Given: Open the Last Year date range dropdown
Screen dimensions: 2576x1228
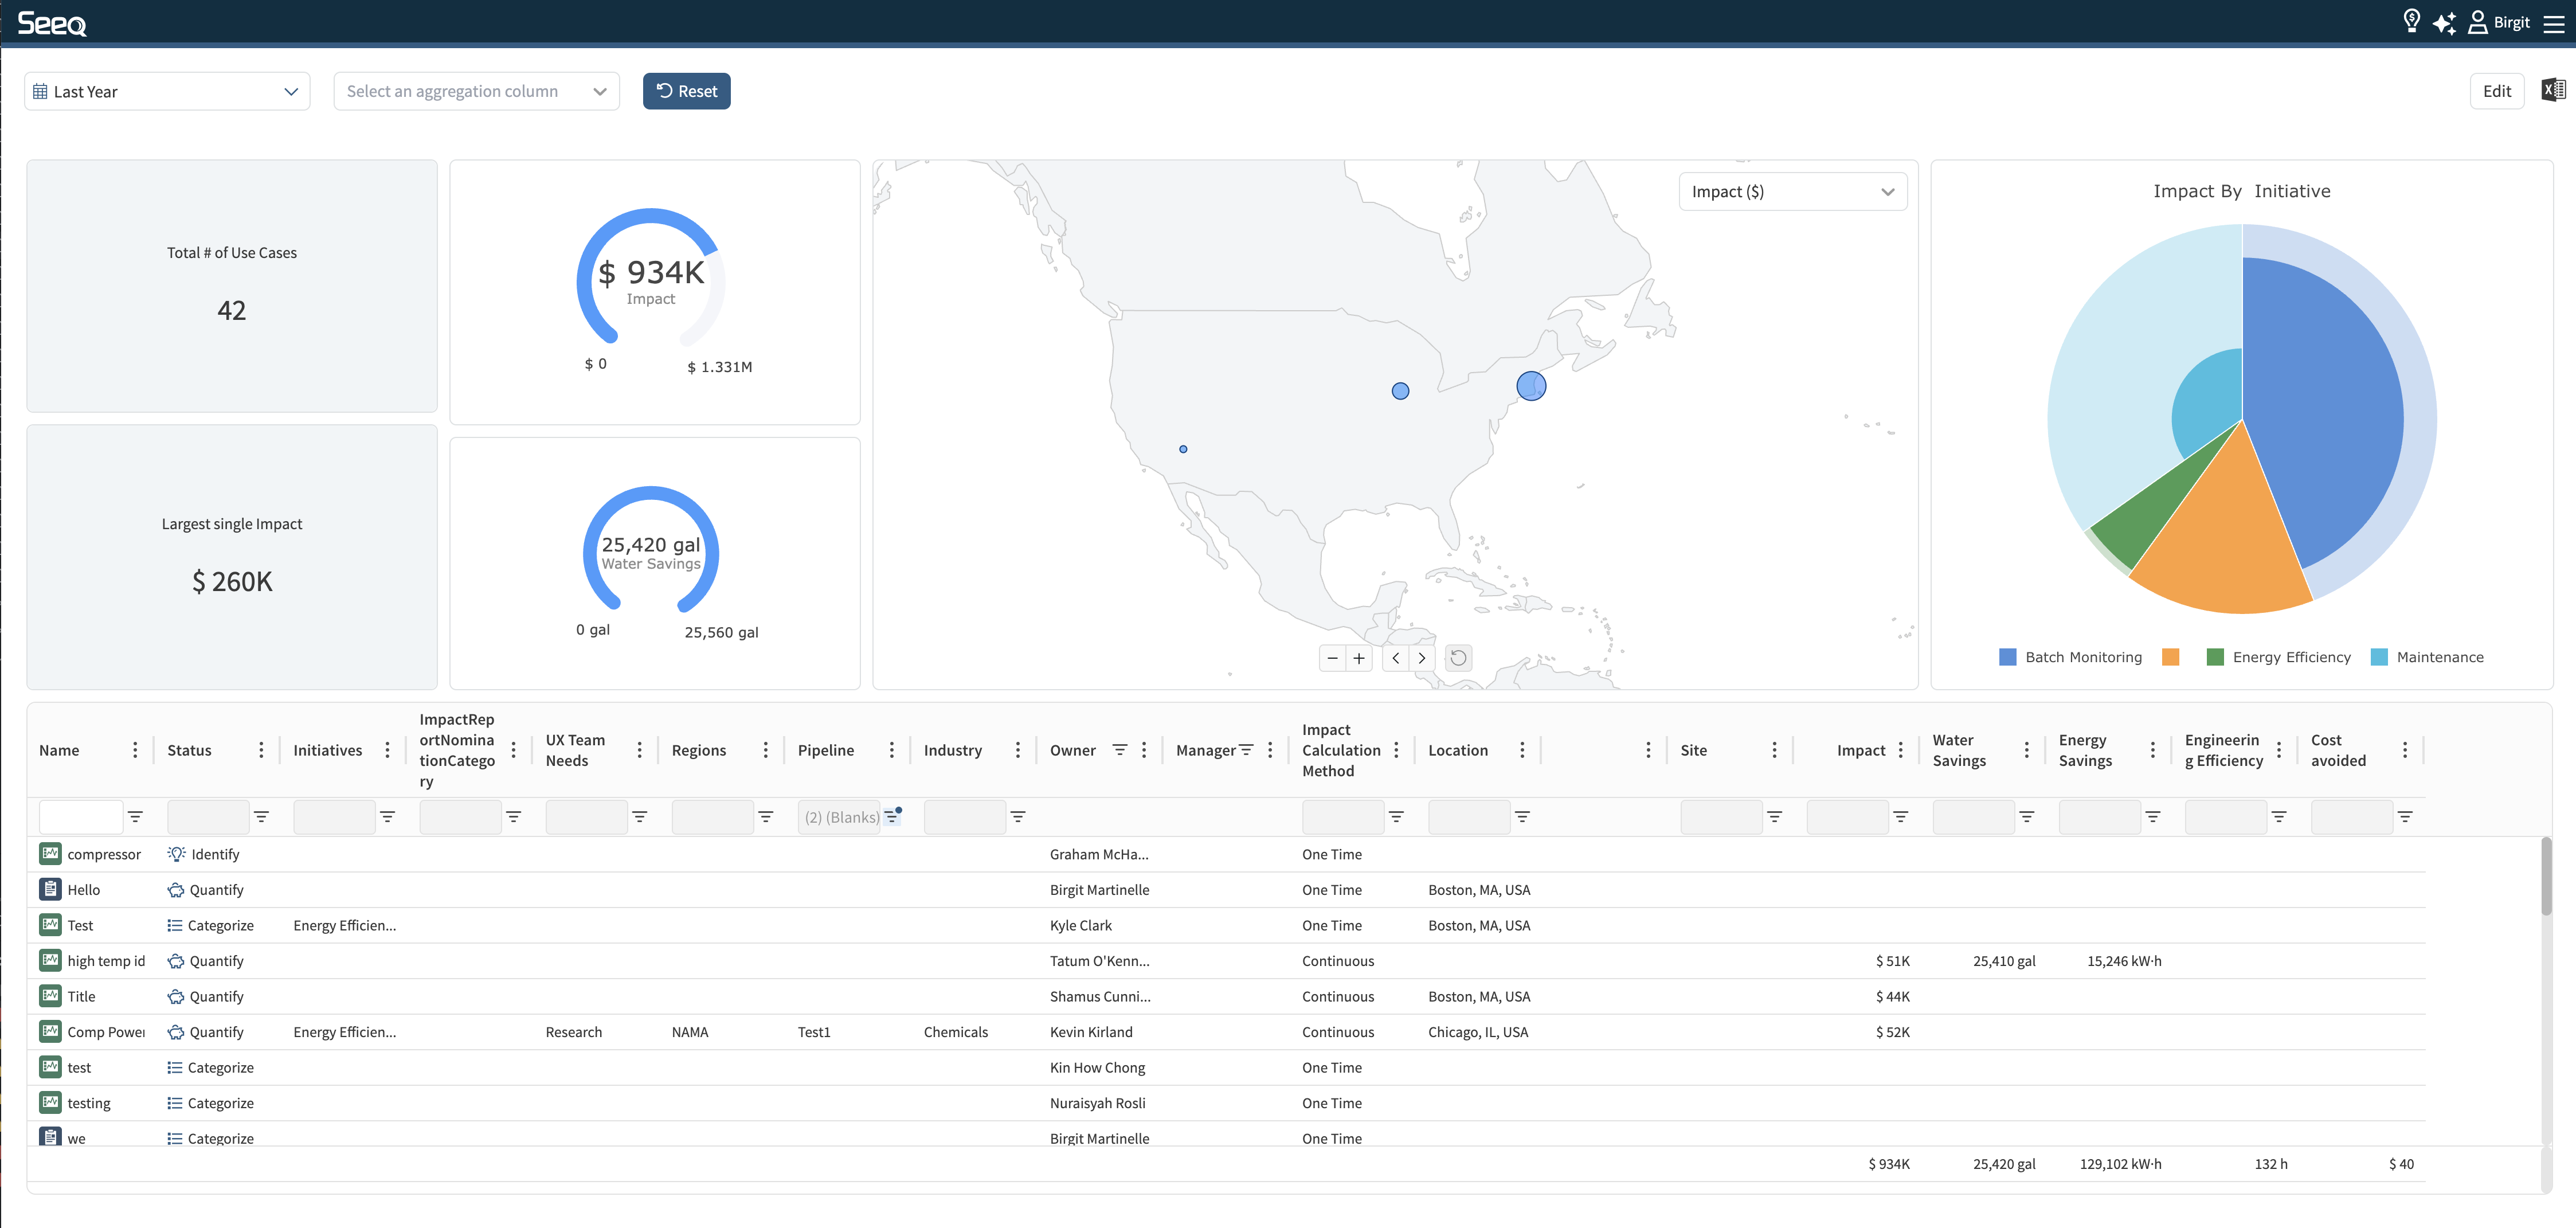Looking at the screenshot, I should pyautogui.click(x=167, y=92).
